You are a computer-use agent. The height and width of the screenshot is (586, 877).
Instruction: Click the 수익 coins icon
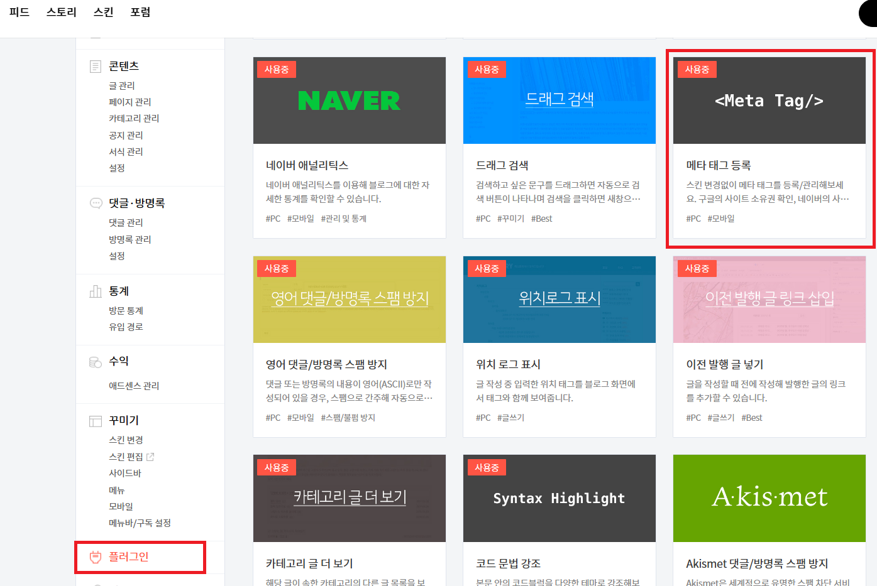(96, 362)
